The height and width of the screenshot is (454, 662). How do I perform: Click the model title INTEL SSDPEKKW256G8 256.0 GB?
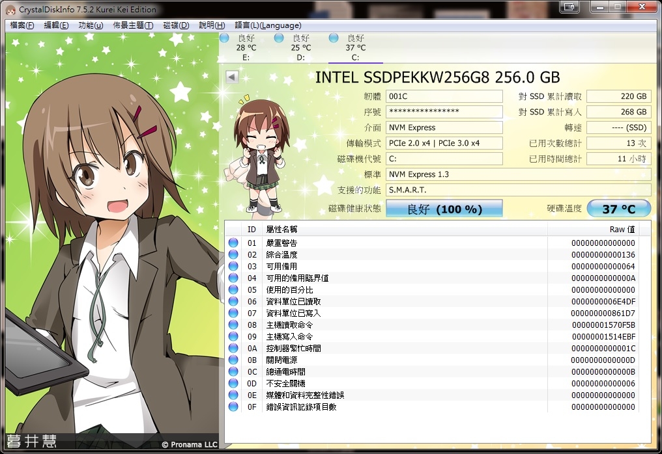point(438,77)
